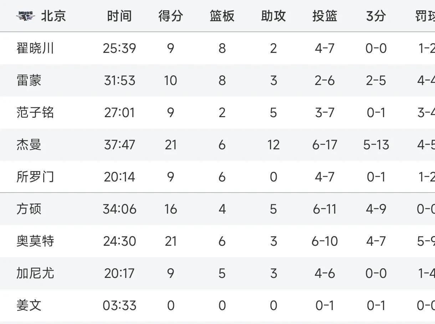Click the 3分 column header
The height and width of the screenshot is (324, 435).
[376, 16]
